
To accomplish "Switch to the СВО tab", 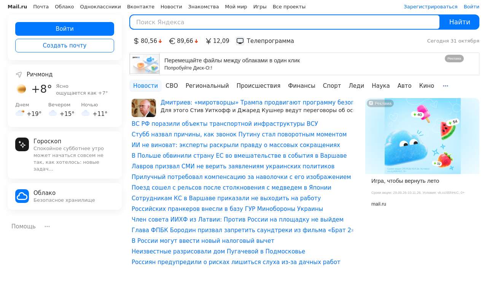I will pyautogui.click(x=172, y=86).
